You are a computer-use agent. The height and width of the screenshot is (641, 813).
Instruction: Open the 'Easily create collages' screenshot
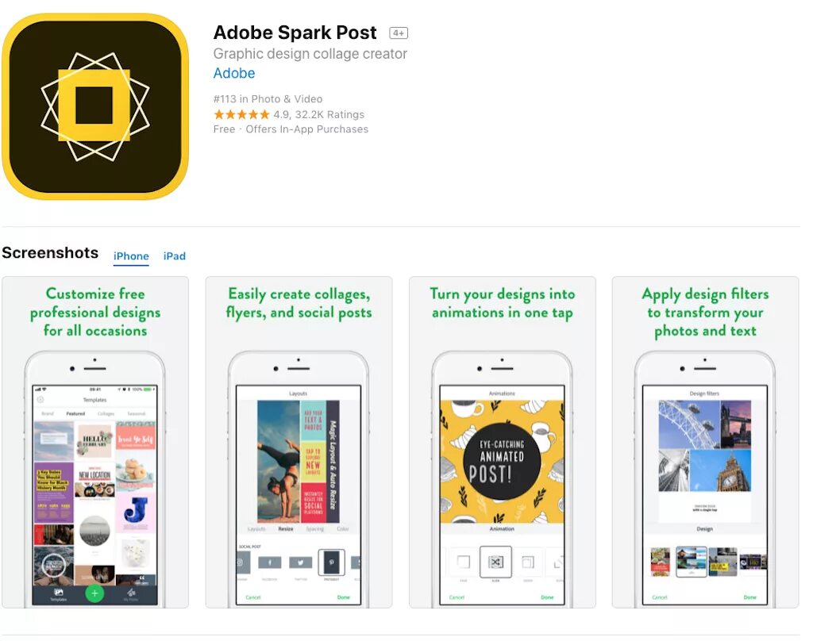299,442
